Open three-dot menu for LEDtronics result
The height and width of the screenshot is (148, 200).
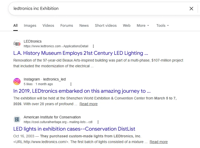pyautogui.click(x=93, y=46)
